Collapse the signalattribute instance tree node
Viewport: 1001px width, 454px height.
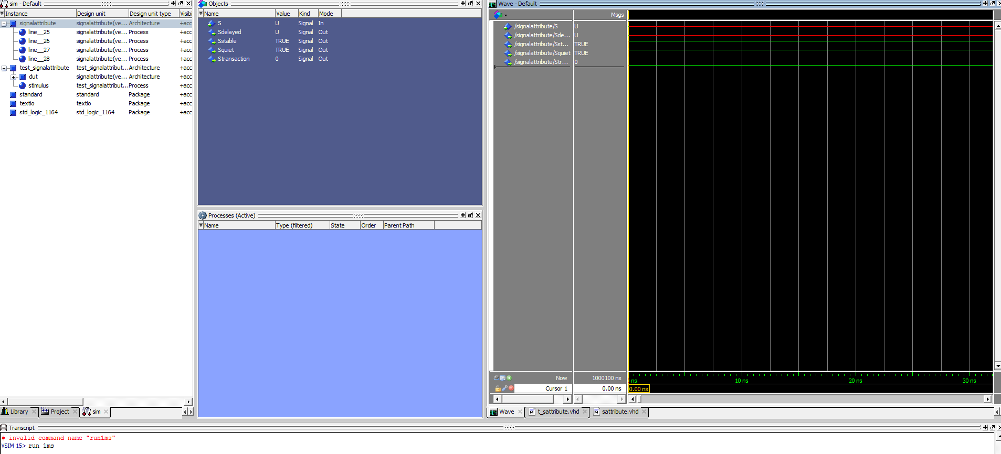click(4, 24)
